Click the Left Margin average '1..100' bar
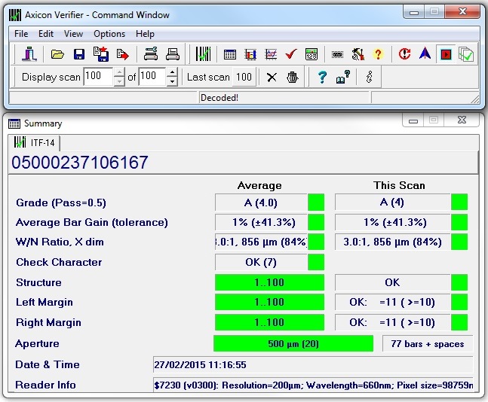The width and height of the screenshot is (488, 402). [269, 302]
